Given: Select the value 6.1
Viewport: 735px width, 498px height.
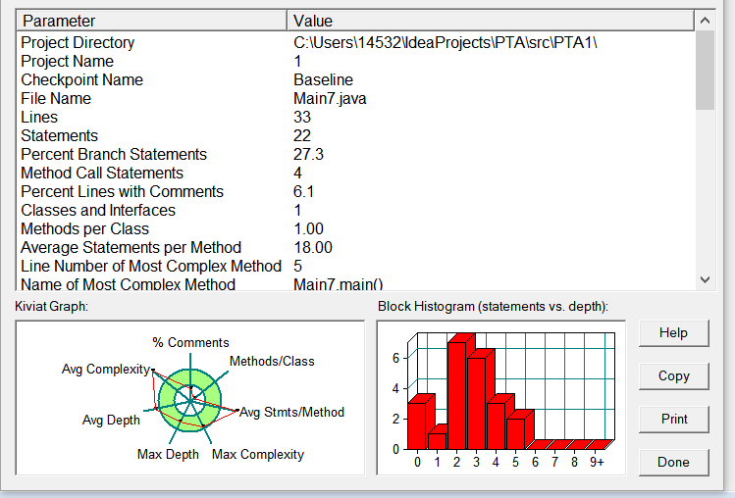Looking at the screenshot, I should coord(304,191).
